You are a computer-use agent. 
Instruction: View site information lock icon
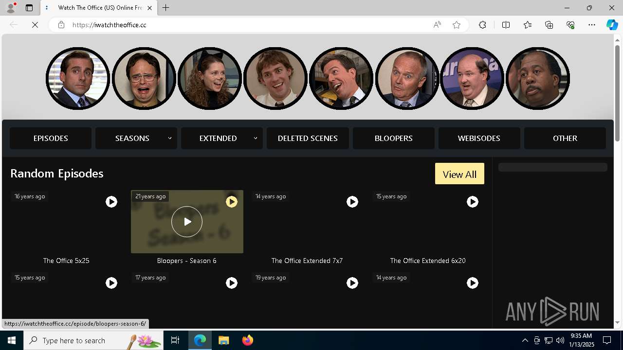[61, 25]
